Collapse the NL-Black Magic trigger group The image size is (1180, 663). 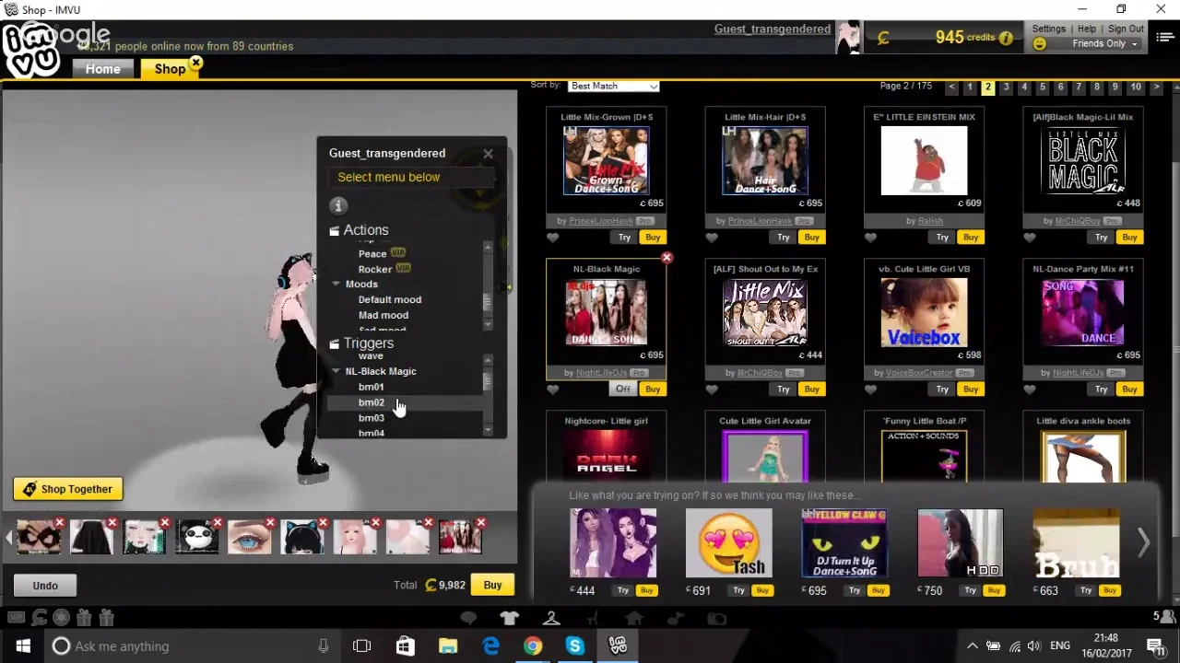pyautogui.click(x=336, y=371)
